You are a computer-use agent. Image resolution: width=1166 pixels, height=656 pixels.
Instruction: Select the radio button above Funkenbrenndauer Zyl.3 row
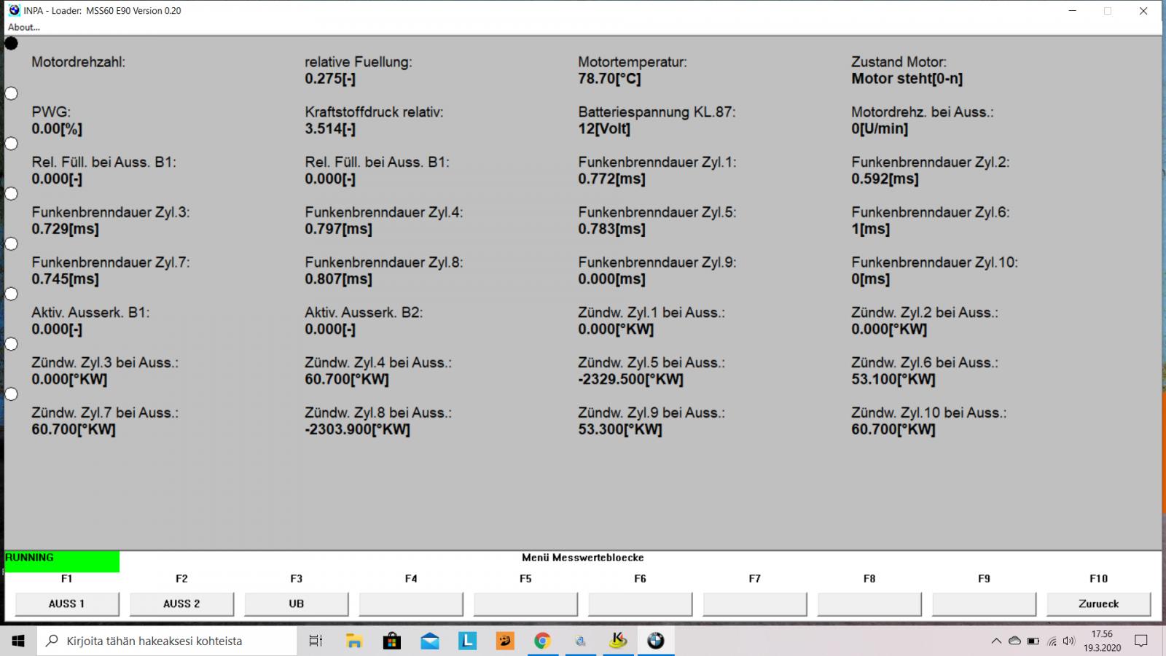[12, 194]
